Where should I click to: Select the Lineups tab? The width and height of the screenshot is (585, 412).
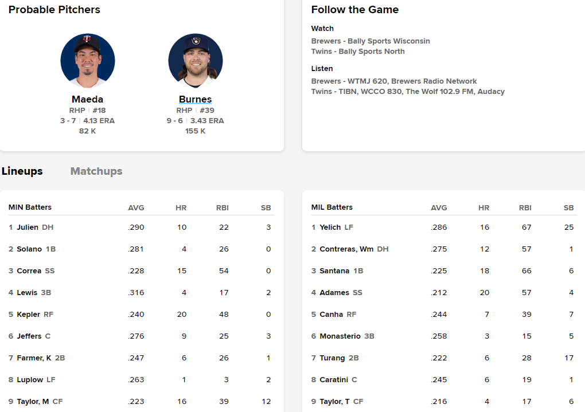pyautogui.click(x=22, y=171)
